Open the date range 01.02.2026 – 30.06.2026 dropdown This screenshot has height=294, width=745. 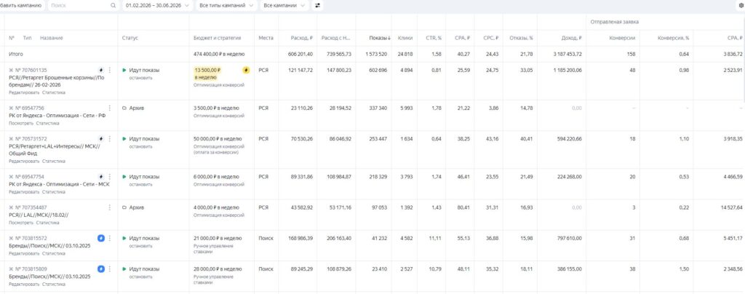[x=157, y=6]
